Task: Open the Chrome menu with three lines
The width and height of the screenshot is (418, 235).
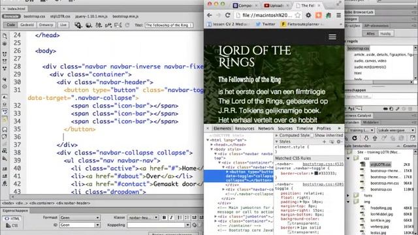Action: [x=338, y=15]
